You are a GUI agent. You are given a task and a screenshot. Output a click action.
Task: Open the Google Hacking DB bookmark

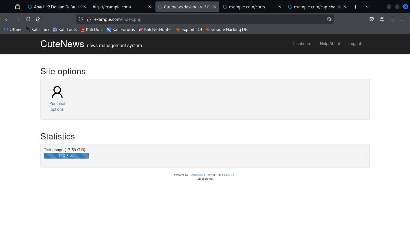click(x=227, y=30)
